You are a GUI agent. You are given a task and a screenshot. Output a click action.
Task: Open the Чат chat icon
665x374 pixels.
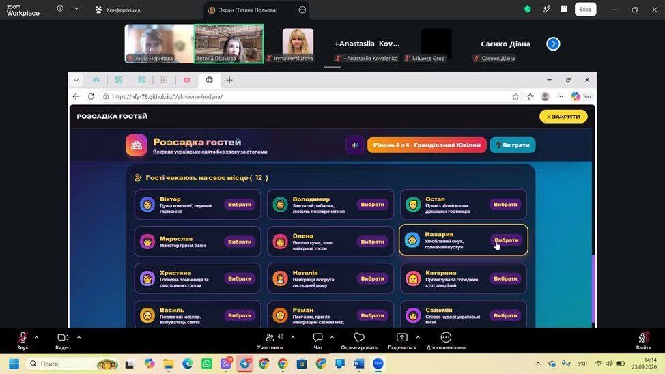click(x=317, y=338)
